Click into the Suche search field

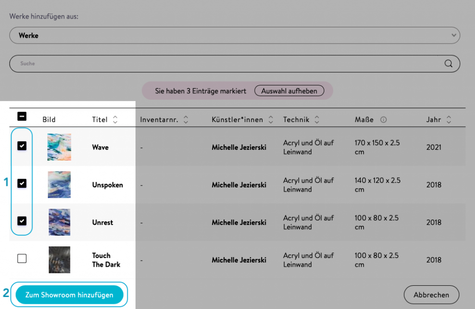(227, 64)
